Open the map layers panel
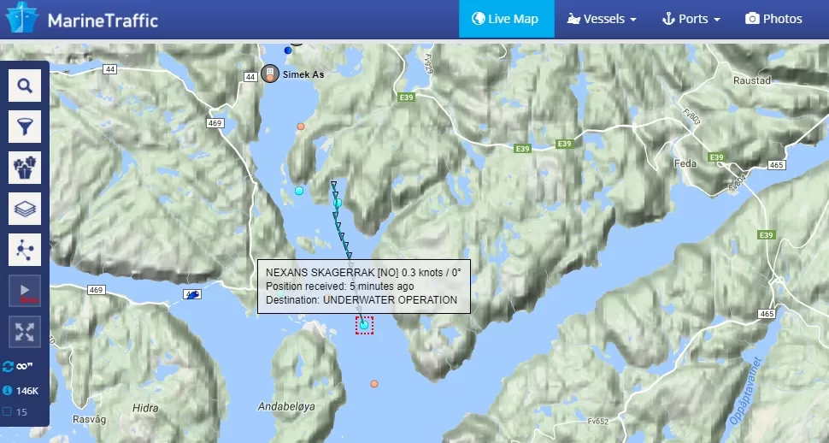Viewport: 829px width, 443px height. tap(25, 209)
